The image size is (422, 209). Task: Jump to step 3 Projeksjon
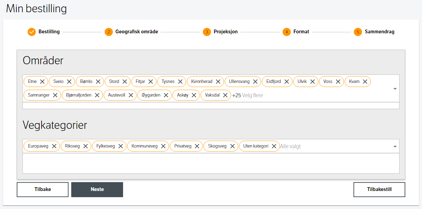click(220, 32)
